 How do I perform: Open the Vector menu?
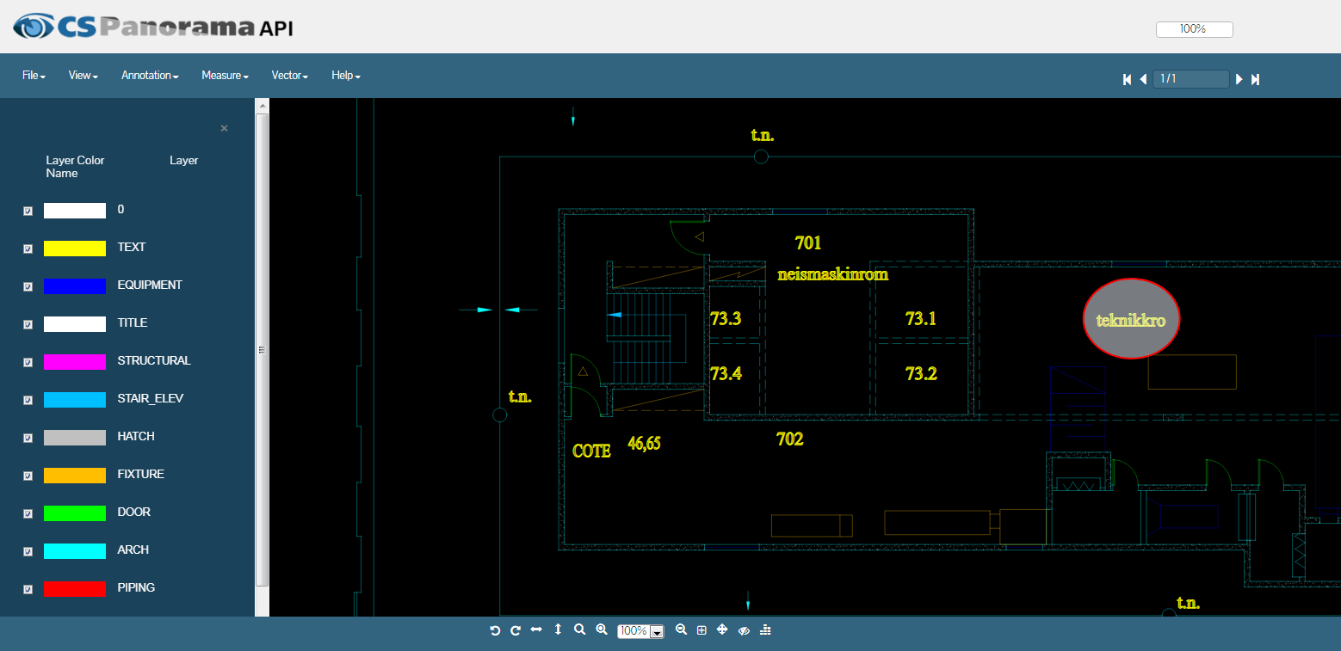point(289,76)
